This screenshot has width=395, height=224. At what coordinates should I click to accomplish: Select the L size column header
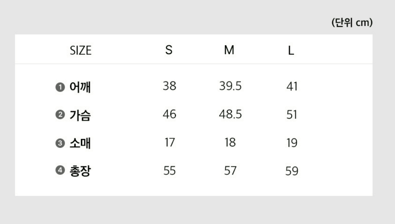(x=291, y=51)
